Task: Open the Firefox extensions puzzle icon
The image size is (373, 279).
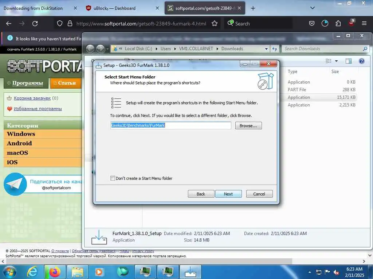Action: [x=338, y=24]
